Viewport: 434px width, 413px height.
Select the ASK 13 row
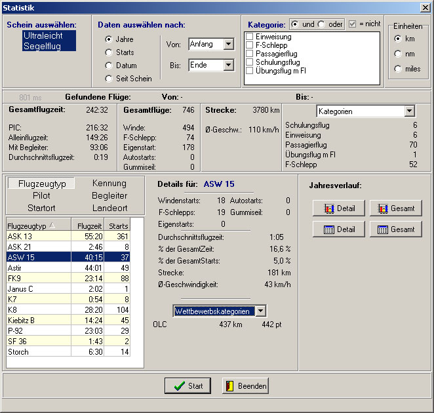(68, 236)
